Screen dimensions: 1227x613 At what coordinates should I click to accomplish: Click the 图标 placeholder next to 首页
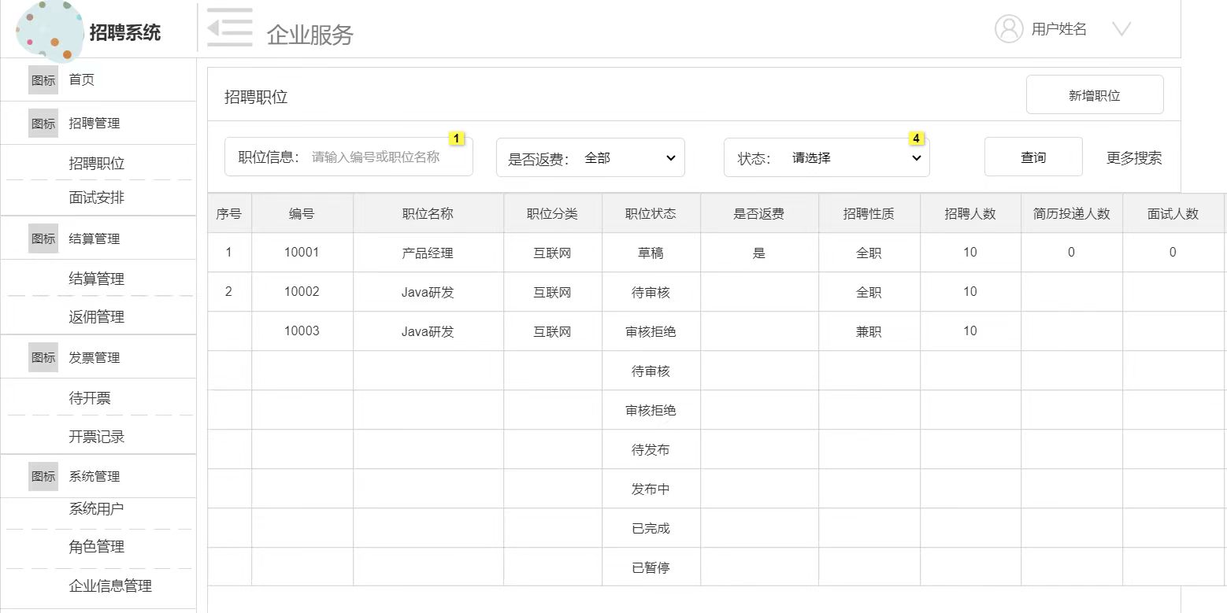(x=43, y=80)
